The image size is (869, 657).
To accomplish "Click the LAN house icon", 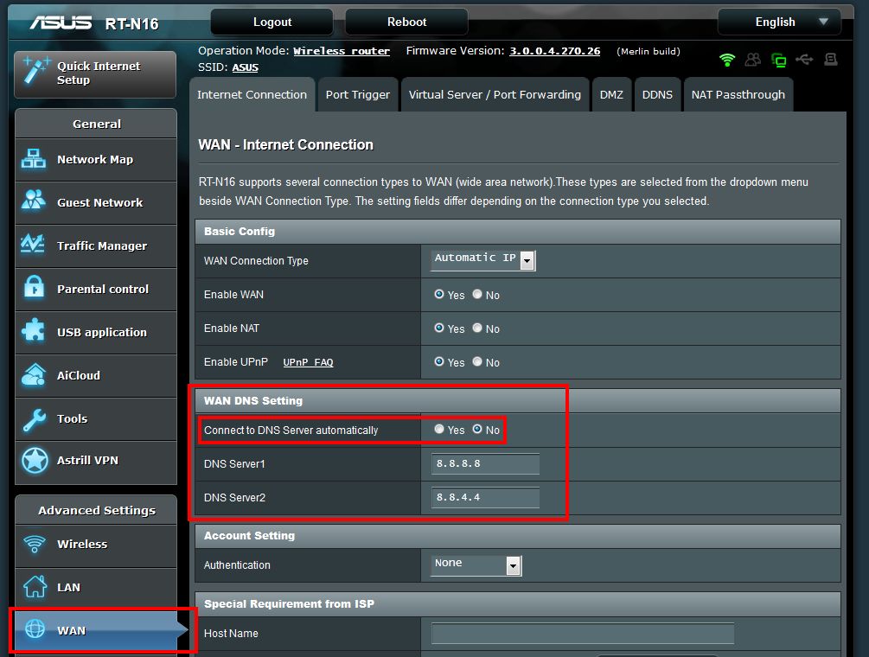I will pos(35,587).
